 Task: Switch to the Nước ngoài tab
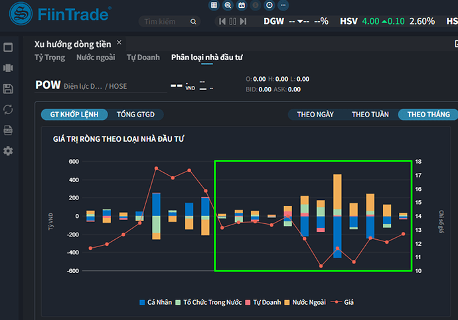96,58
